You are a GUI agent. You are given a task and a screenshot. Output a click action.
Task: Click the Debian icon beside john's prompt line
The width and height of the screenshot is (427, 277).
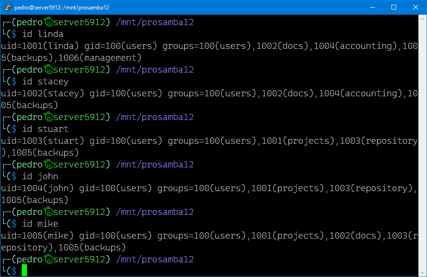(x=48, y=164)
